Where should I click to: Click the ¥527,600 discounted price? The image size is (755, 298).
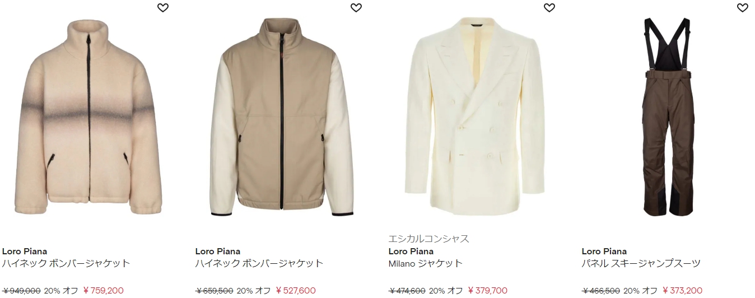pyautogui.click(x=296, y=291)
